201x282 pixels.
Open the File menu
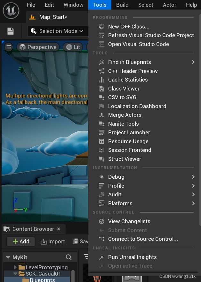point(31,5)
